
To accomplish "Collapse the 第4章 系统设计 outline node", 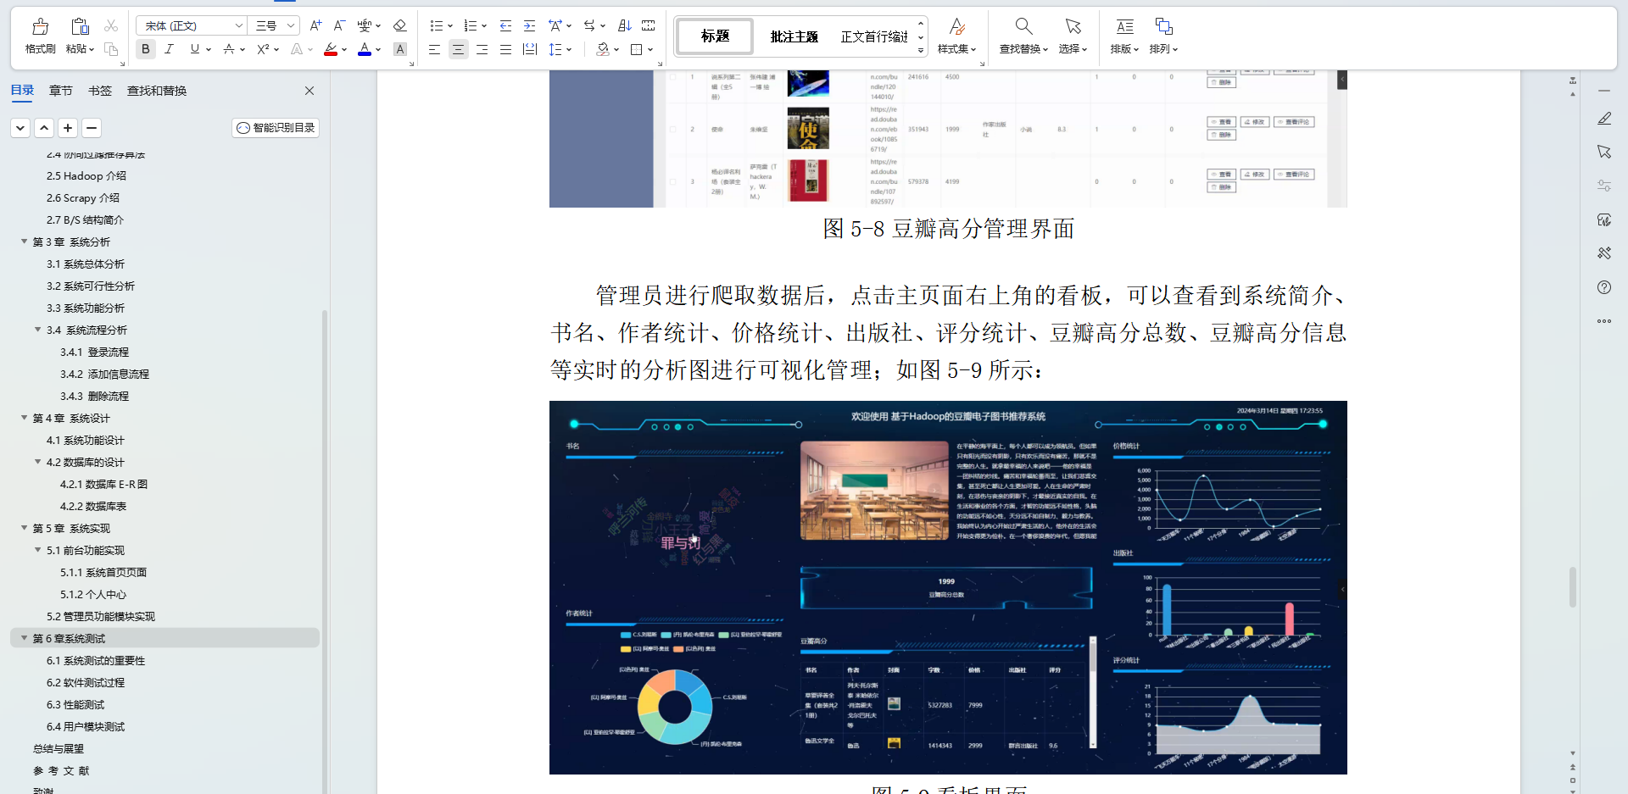I will (x=24, y=418).
